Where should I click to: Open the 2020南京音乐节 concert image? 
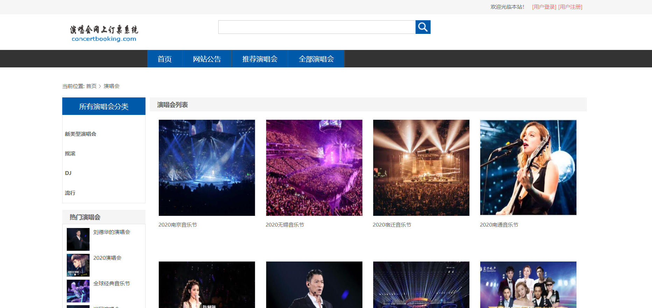[x=207, y=168]
